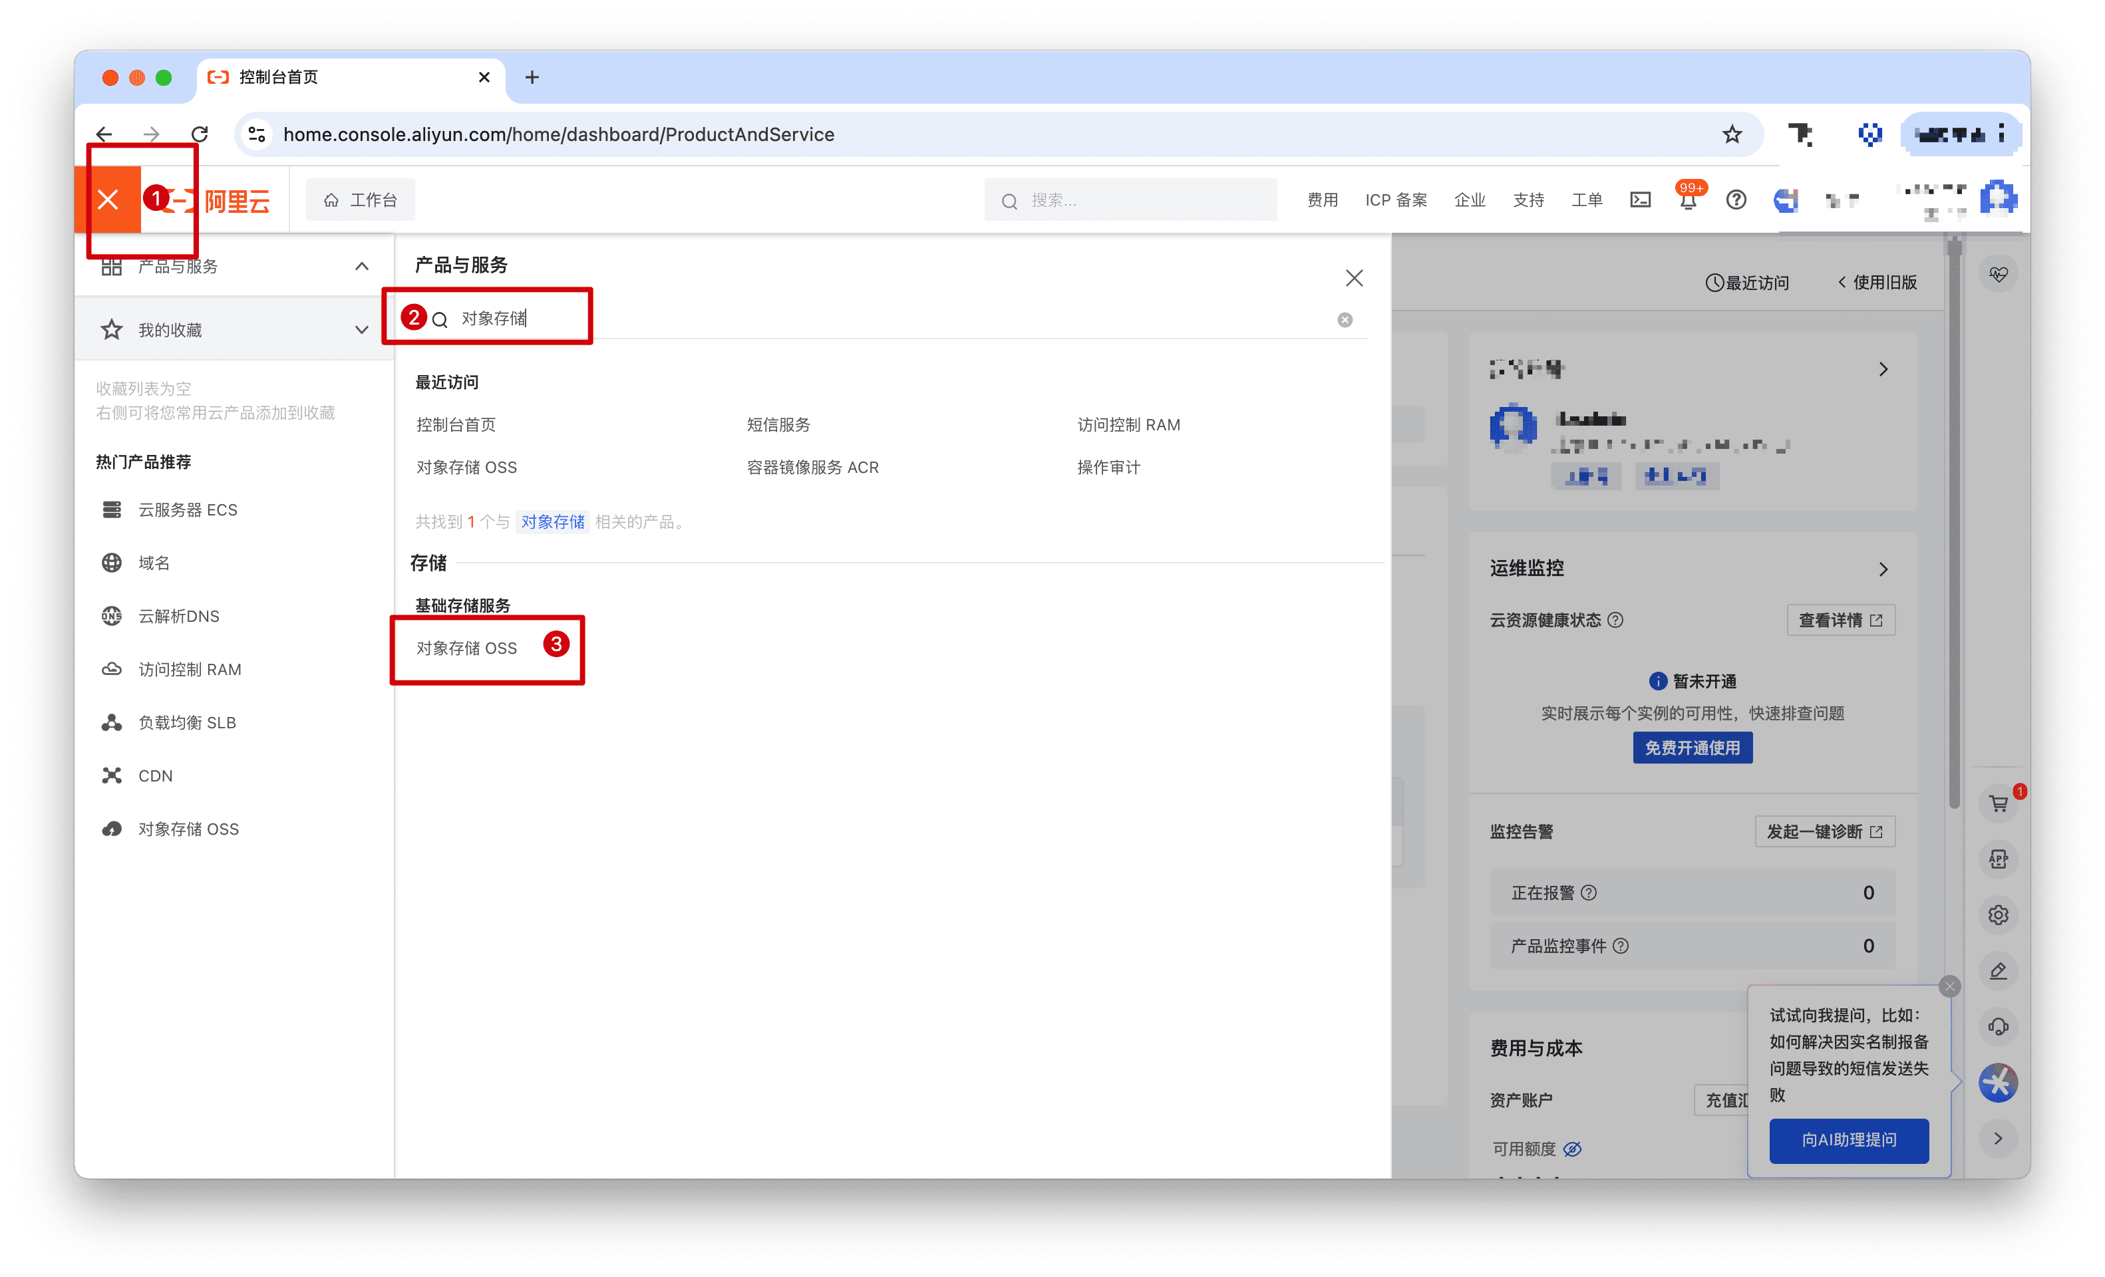Screen dimensions: 2105x1277
Task: Expand the account info card arrow
Action: click(1883, 369)
